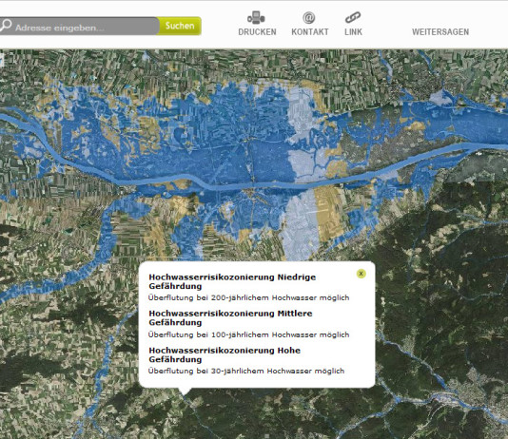The width and height of the screenshot is (508, 439).
Task: Click the 'Hochwasserrisikozonierung Hohe Gefährdung' heading
Action: (225, 354)
